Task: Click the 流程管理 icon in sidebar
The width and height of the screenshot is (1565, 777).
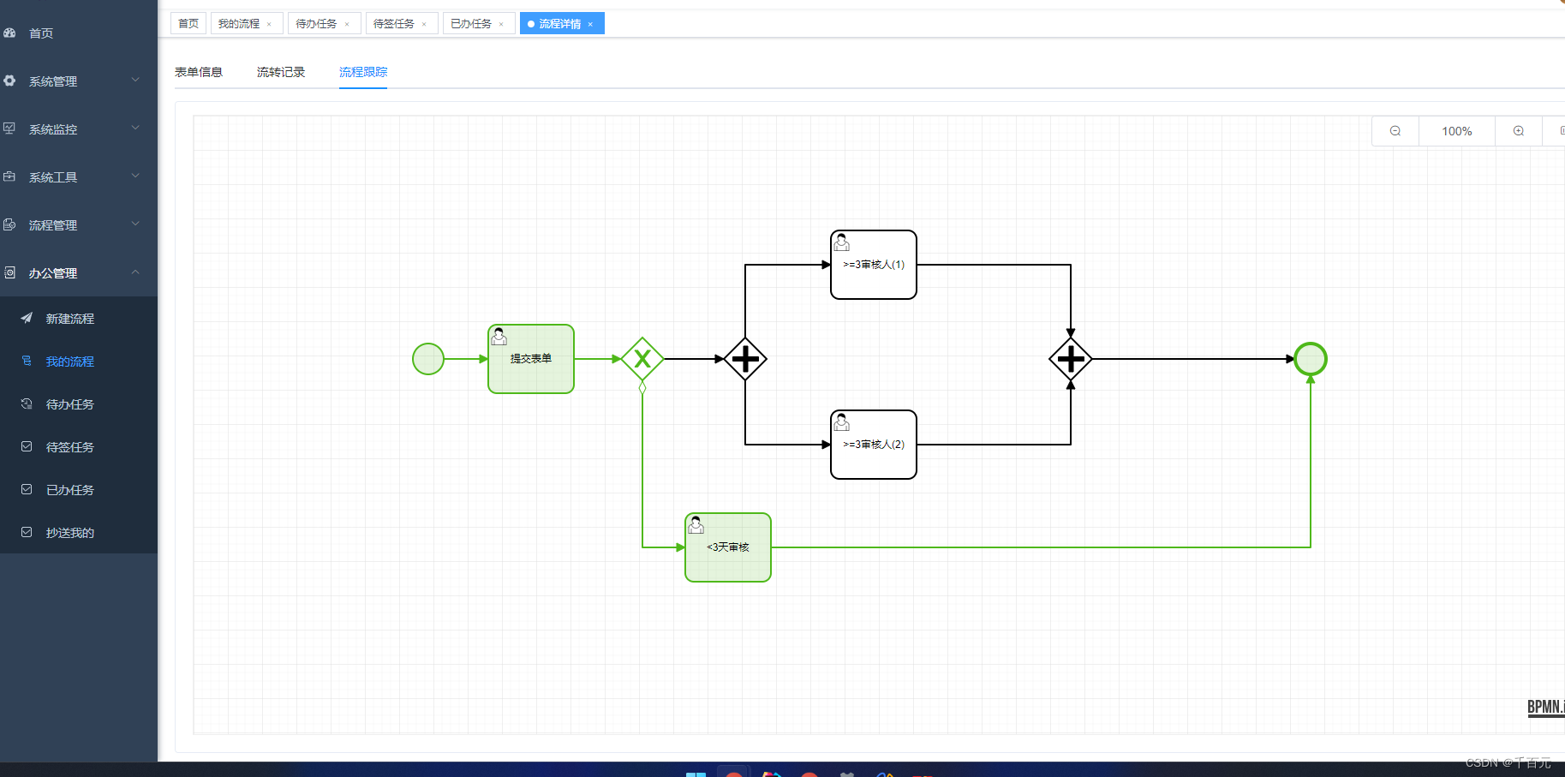Action: 9,224
